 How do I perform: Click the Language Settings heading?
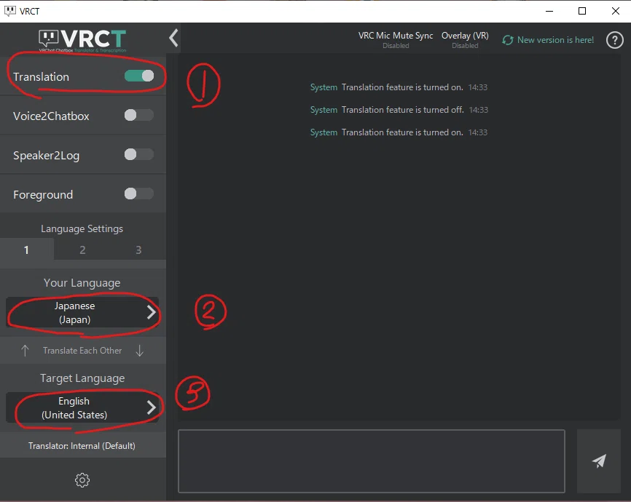pyautogui.click(x=82, y=228)
